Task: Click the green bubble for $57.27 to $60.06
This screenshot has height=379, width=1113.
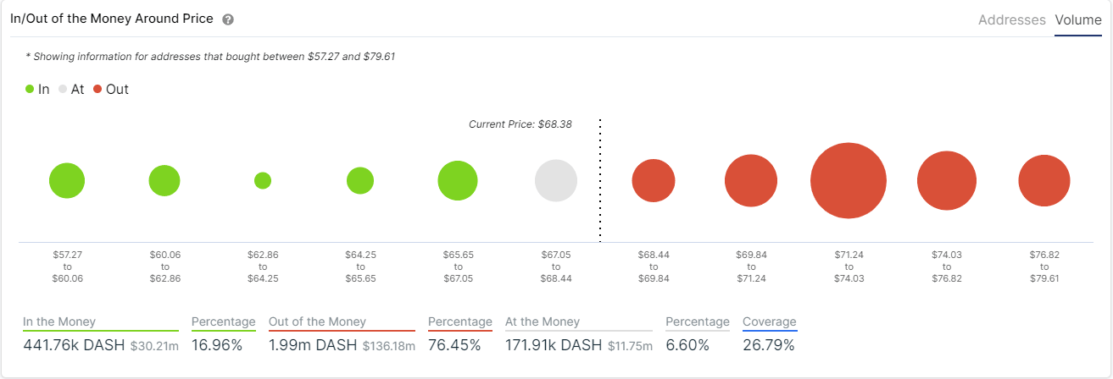Action: pyautogui.click(x=67, y=180)
